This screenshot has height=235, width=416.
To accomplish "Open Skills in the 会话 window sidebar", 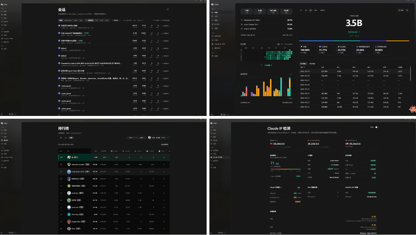I will pos(5,35).
